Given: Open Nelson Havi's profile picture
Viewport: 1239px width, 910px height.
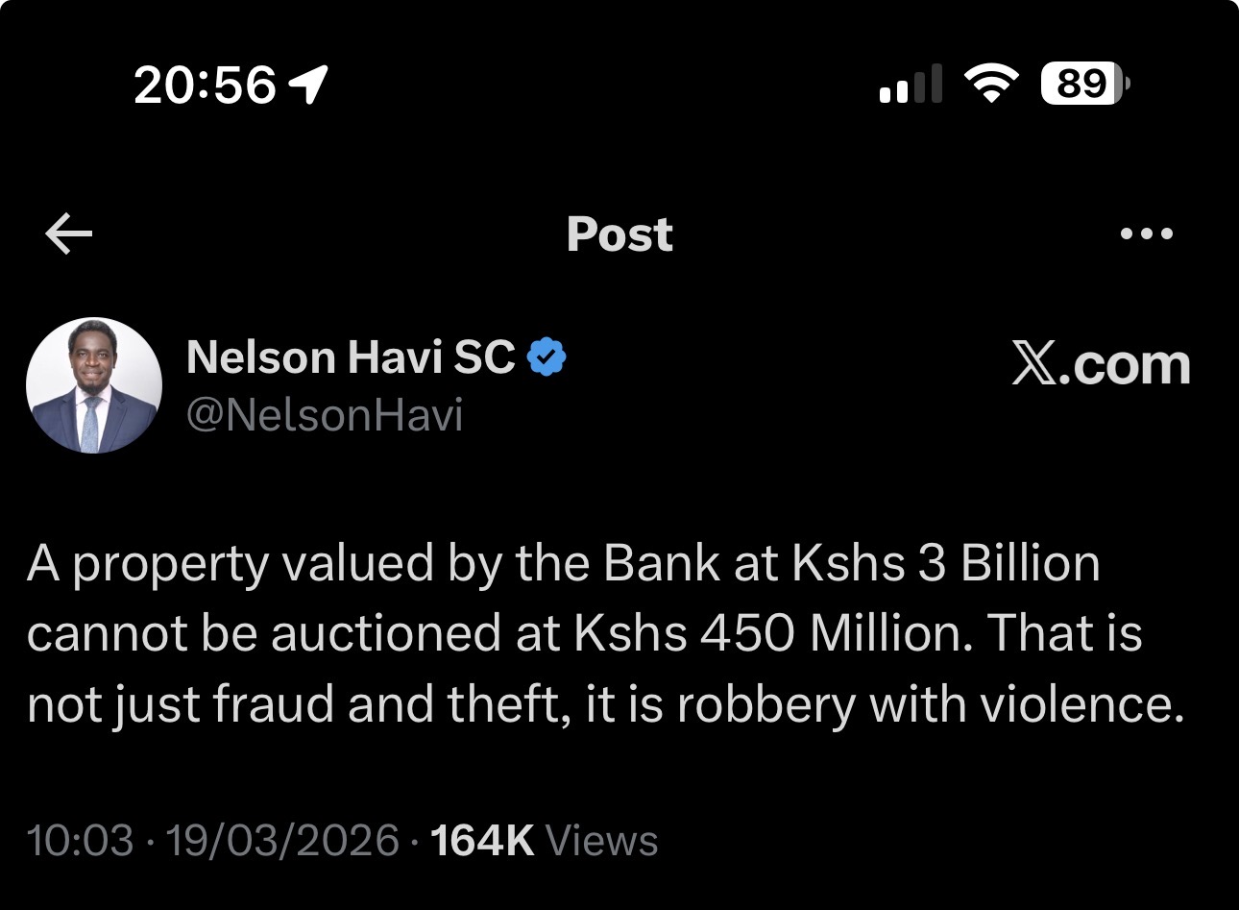Looking at the screenshot, I should click(94, 385).
